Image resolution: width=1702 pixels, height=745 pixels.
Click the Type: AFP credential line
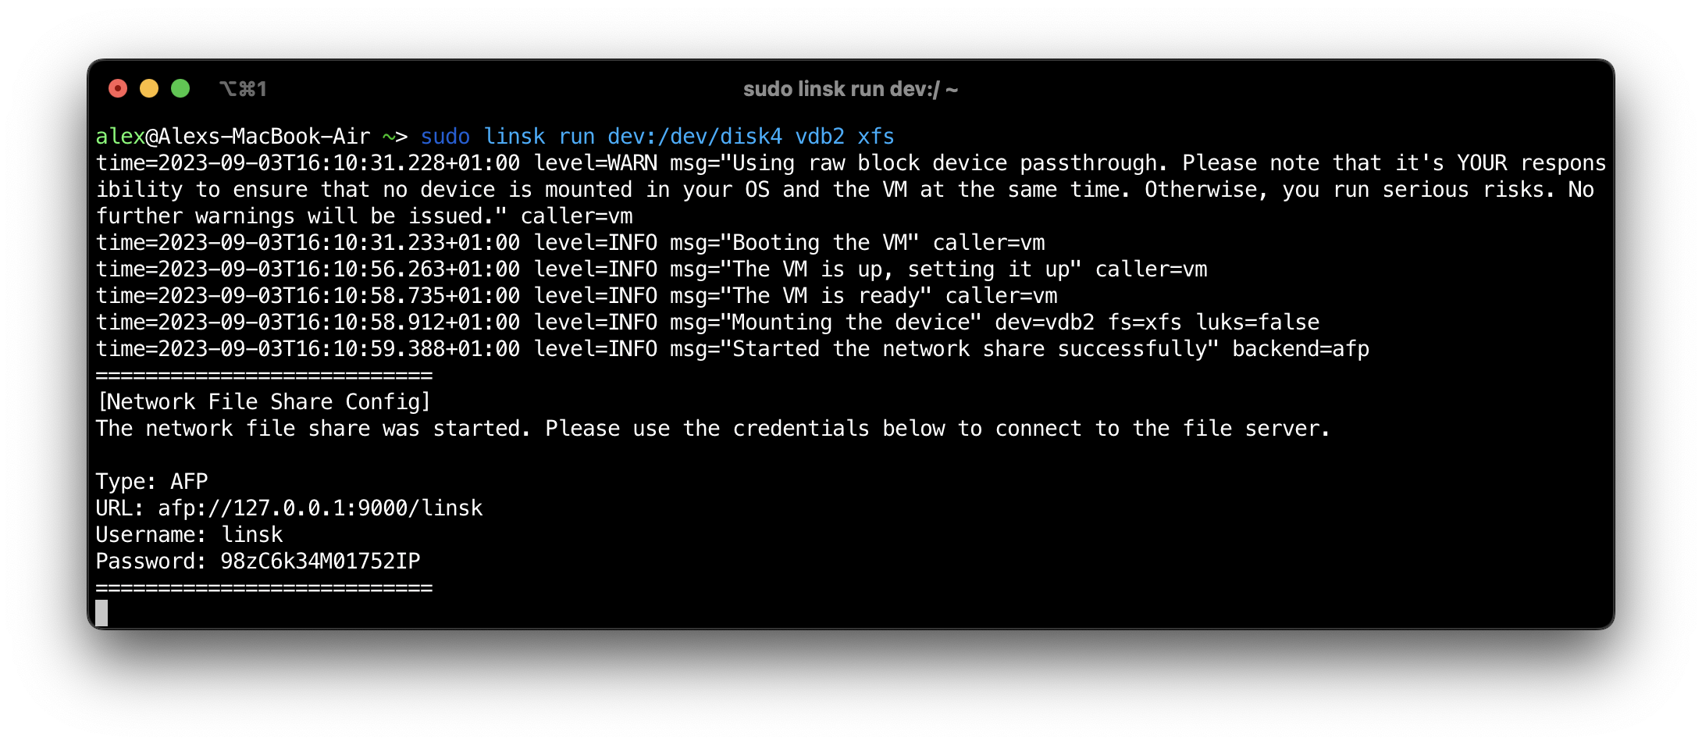point(151,481)
